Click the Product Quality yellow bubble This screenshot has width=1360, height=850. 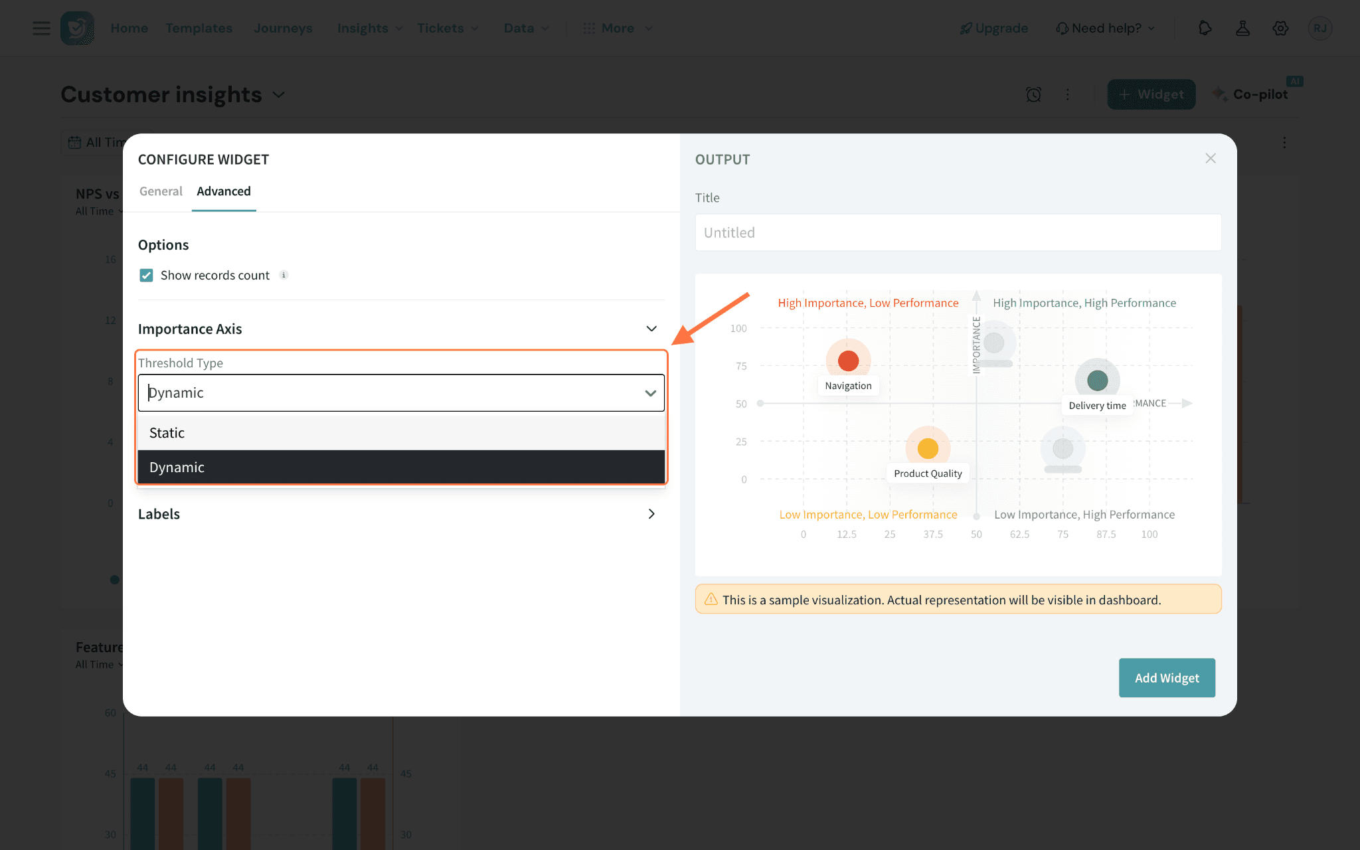tap(928, 448)
